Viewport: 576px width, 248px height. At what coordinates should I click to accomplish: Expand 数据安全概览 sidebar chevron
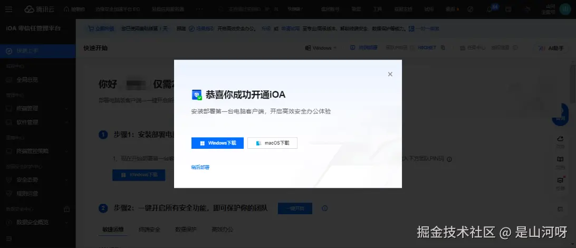(66, 222)
